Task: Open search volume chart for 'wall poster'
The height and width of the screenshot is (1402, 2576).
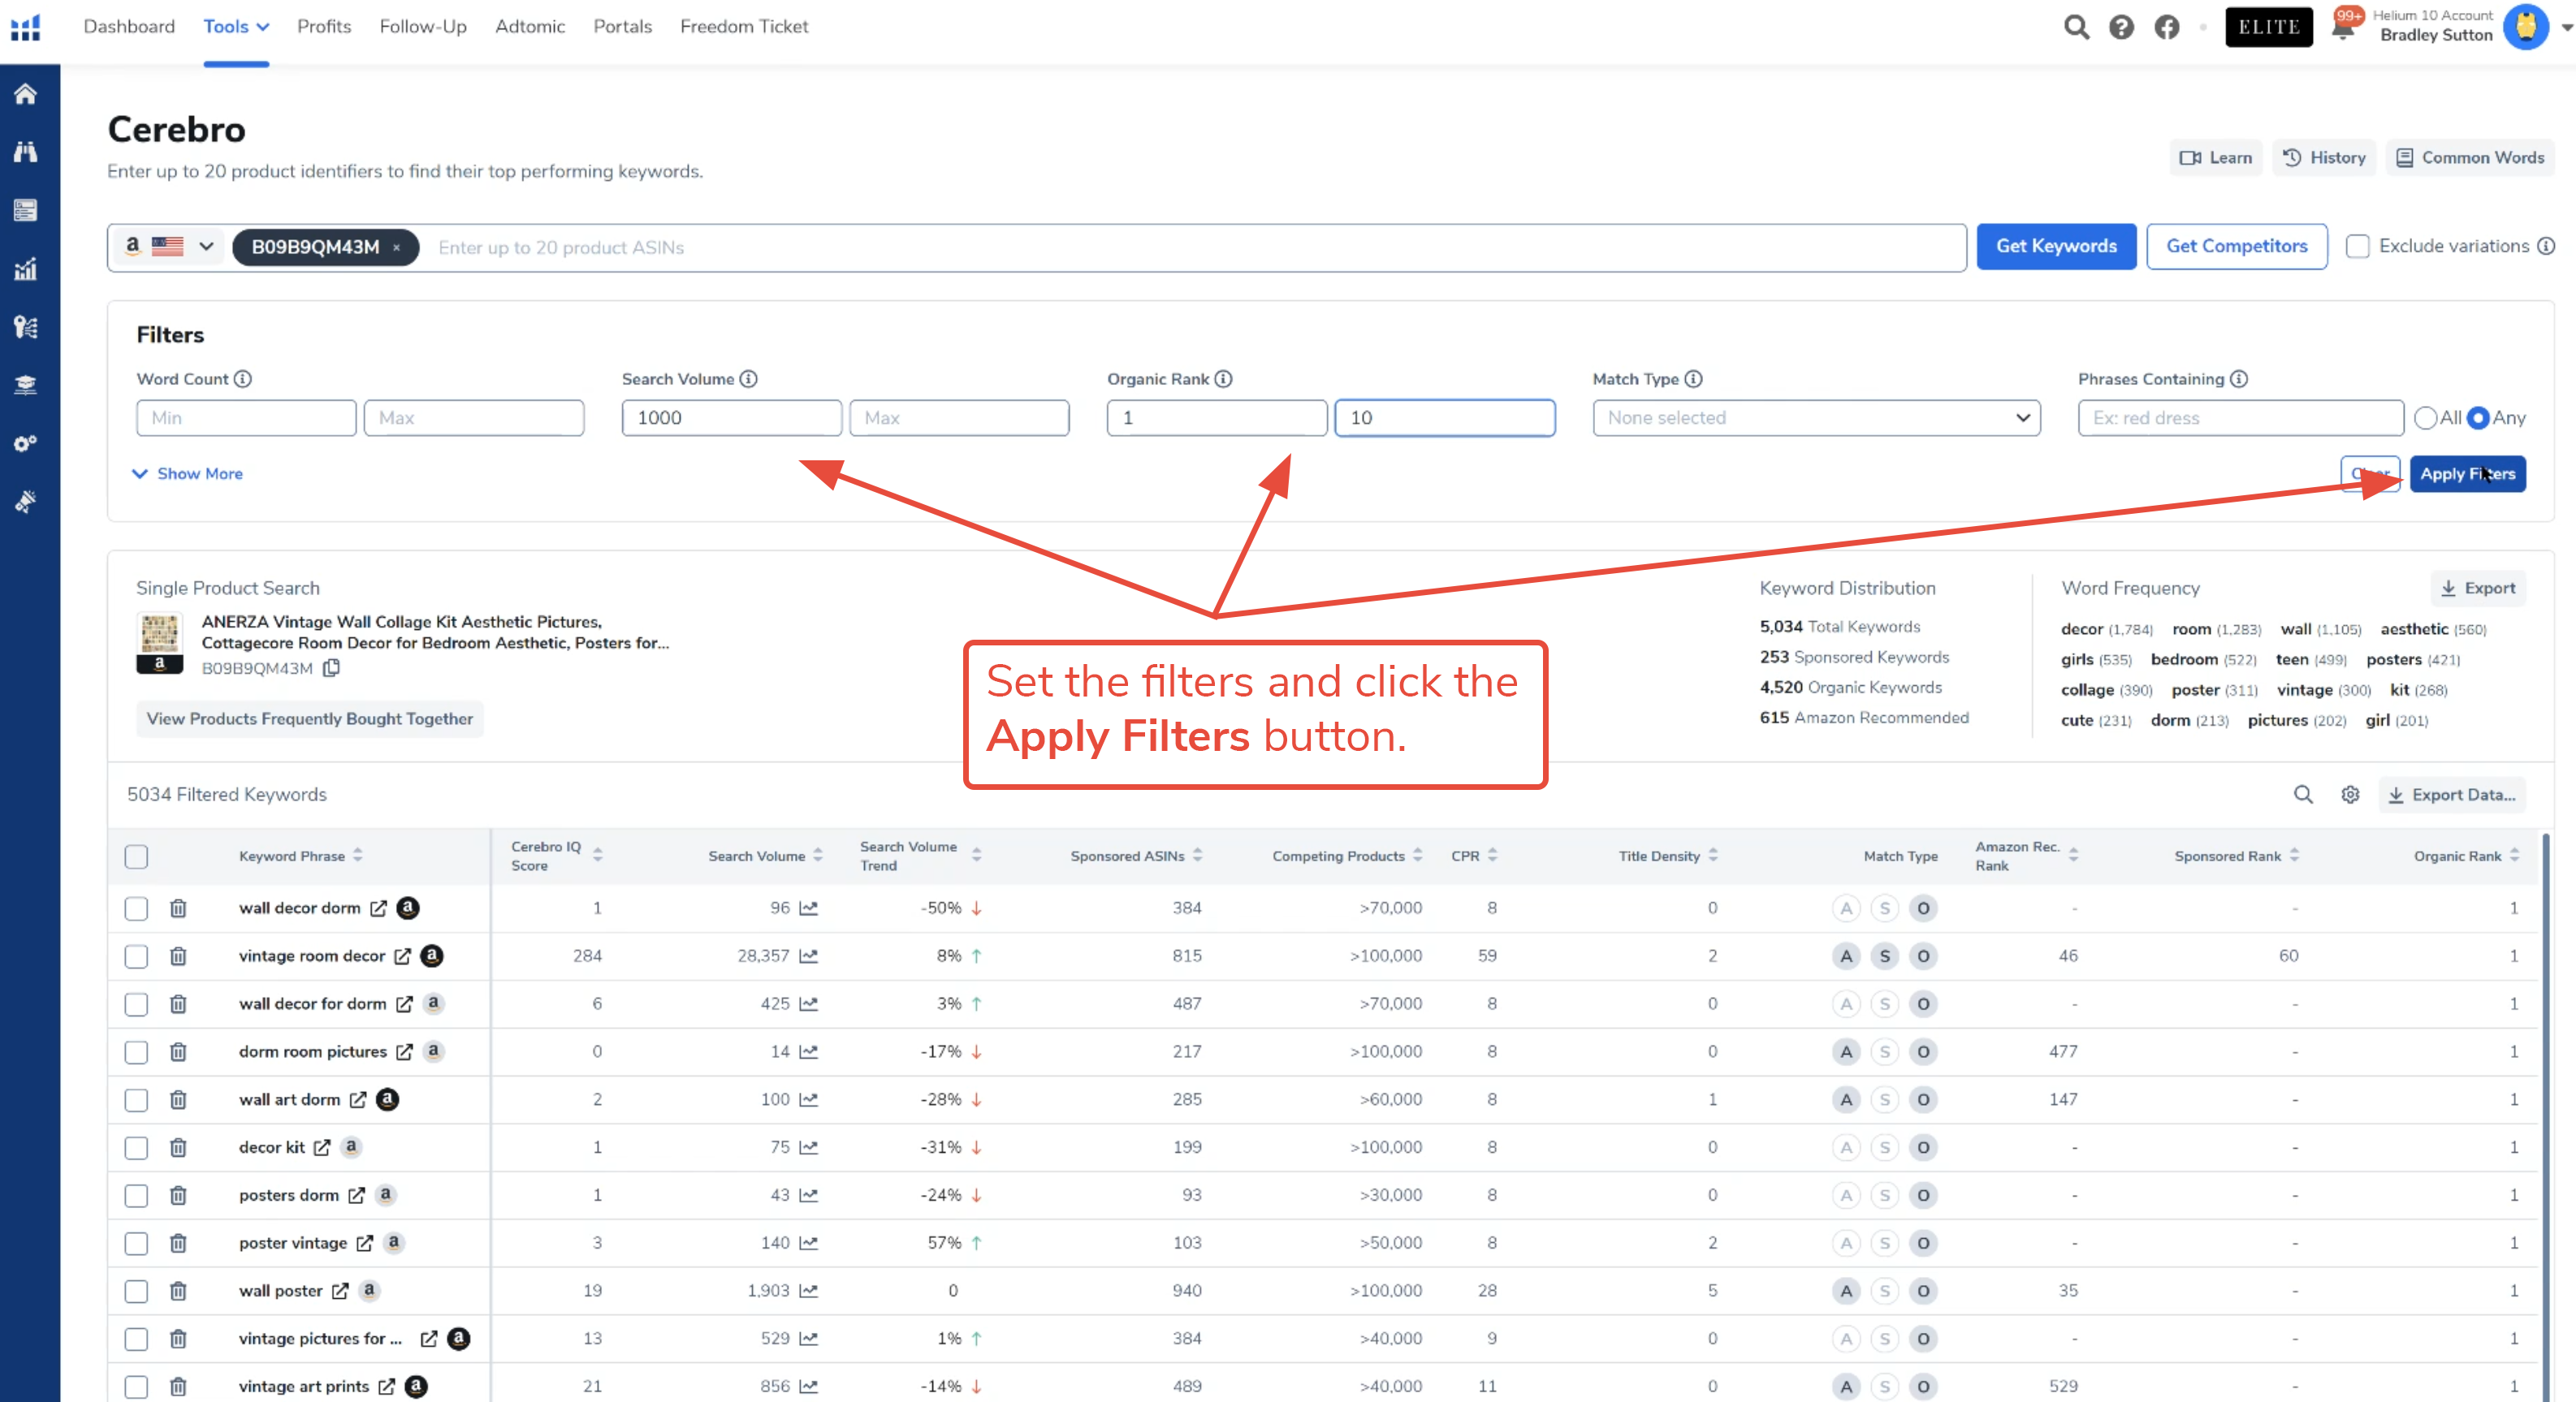Action: [x=809, y=1291]
